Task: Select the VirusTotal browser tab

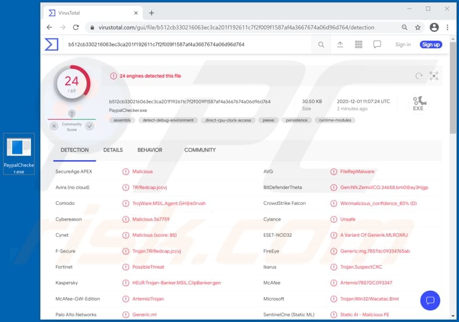Action: coord(93,13)
